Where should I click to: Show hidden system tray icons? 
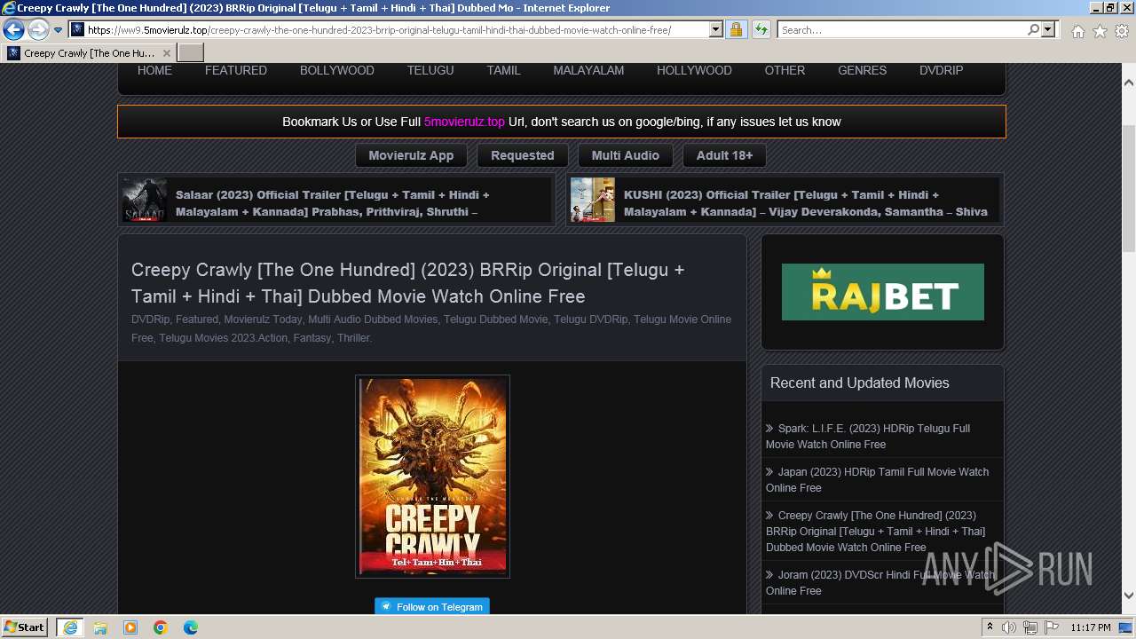pos(990,627)
